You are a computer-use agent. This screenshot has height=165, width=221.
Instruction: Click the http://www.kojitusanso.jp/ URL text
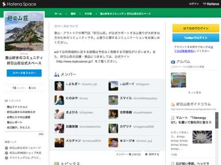point(75,62)
